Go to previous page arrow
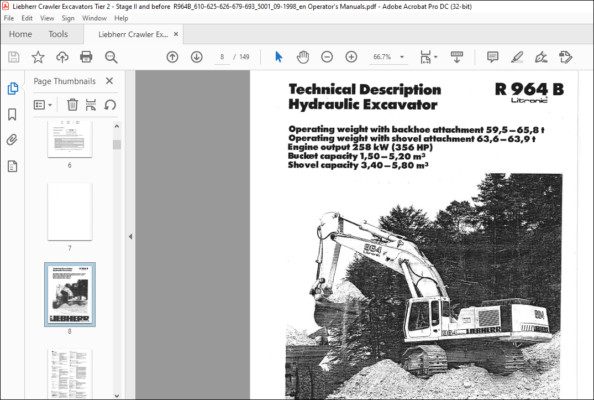Viewport: 594px width, 400px height. [x=172, y=57]
